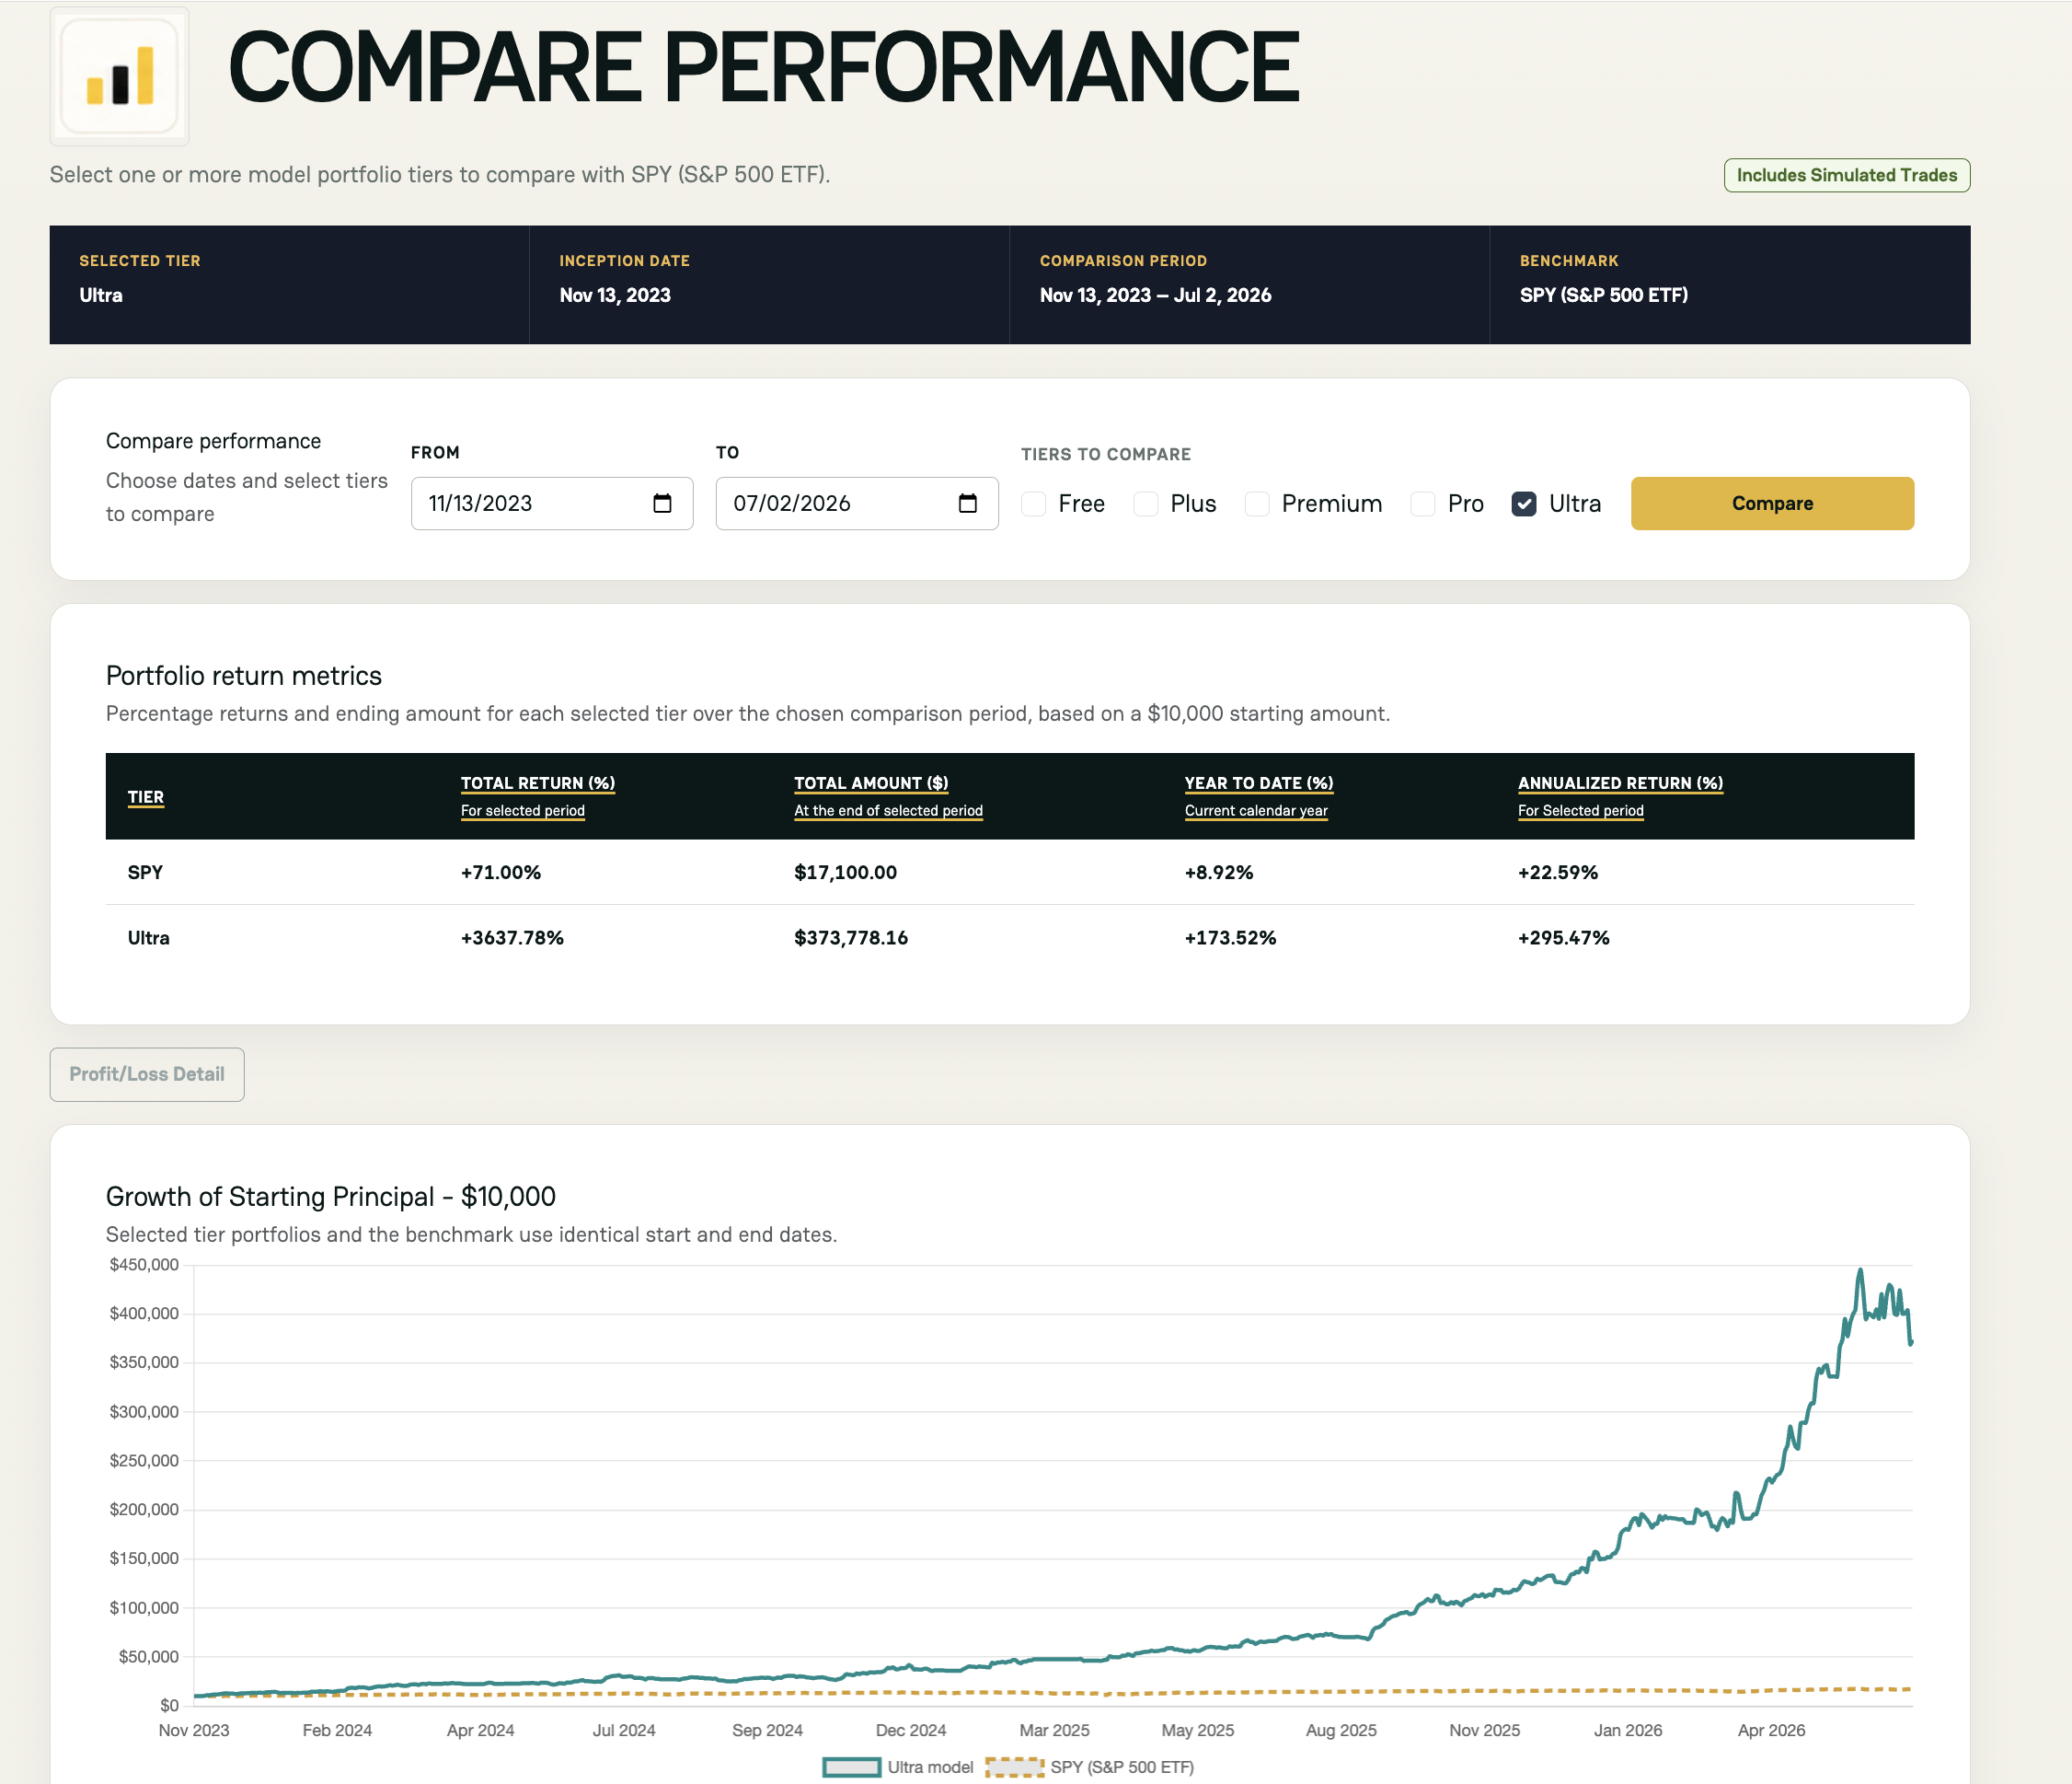Click the Nov 2025 x-axis label
The image size is (2072, 1784).
point(1484,1731)
